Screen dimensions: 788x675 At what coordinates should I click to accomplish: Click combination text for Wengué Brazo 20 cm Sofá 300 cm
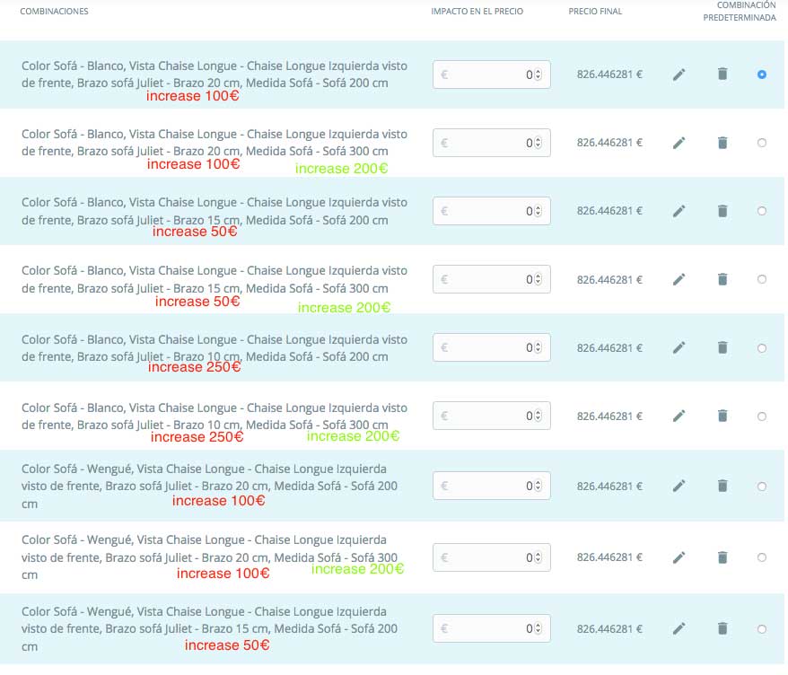(209, 557)
